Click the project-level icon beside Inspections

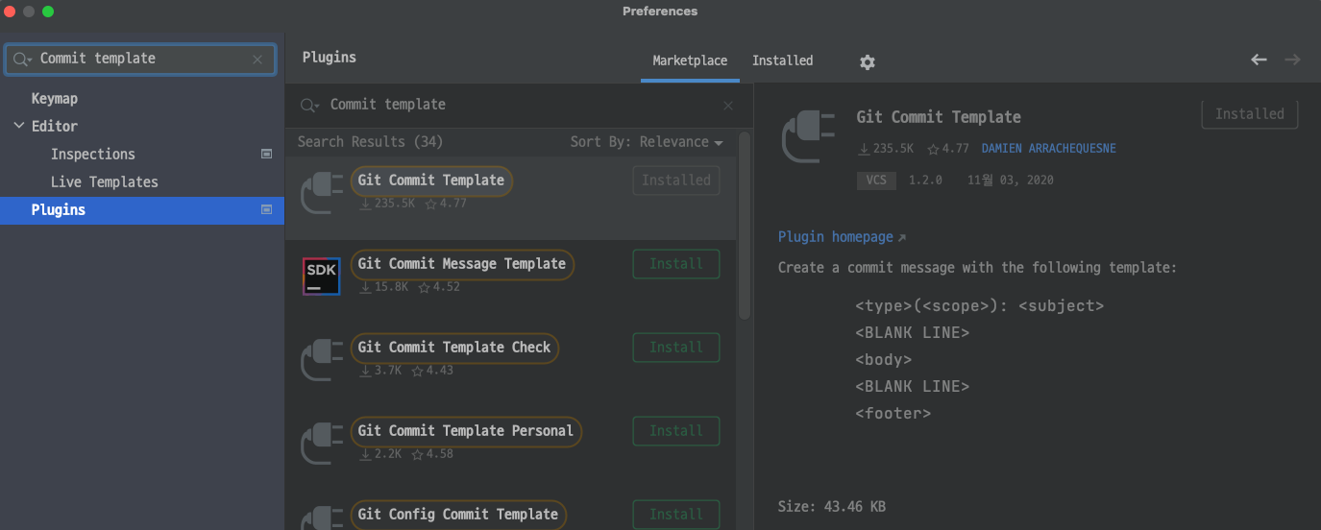pyautogui.click(x=267, y=154)
